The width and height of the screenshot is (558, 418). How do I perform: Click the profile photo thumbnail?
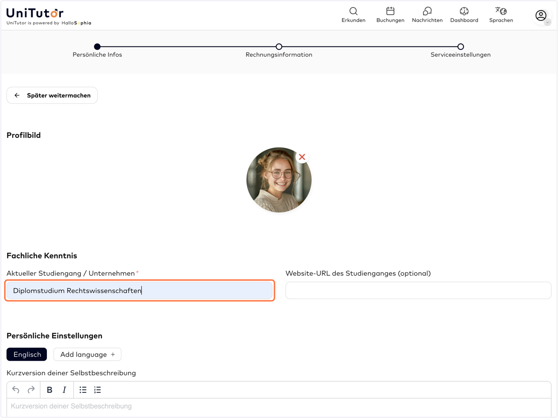[279, 180]
